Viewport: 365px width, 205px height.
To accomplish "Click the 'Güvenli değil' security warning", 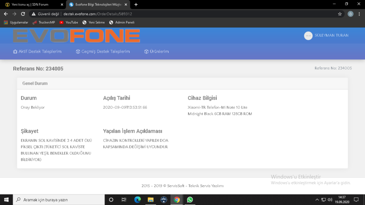I will point(45,14).
